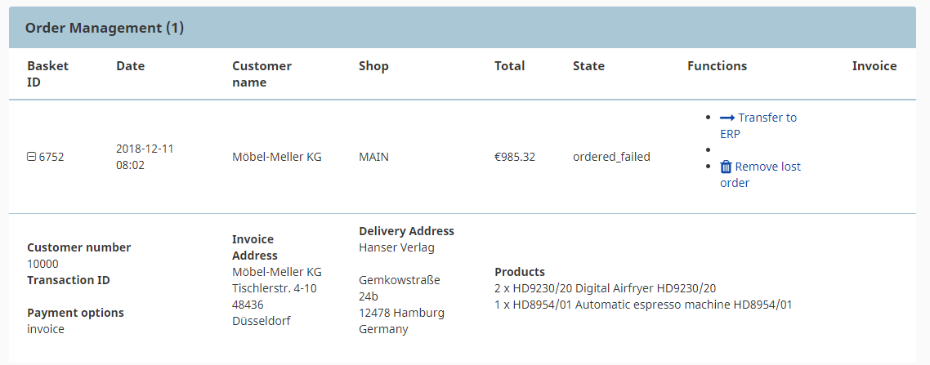The image size is (930, 365).
Task: Select the Customer name column header
Action: (x=262, y=74)
